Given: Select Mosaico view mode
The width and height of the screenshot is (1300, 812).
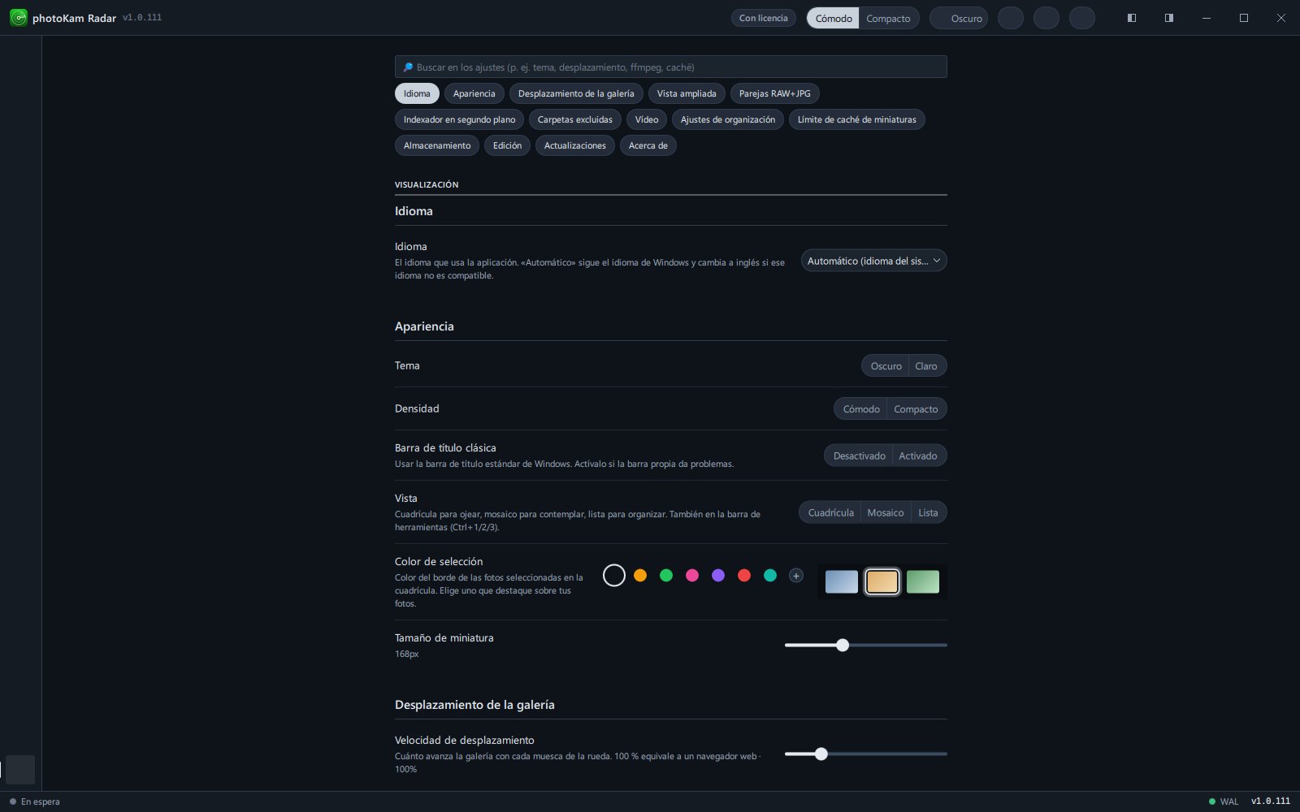Looking at the screenshot, I should (886, 512).
